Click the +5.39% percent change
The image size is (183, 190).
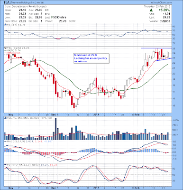click(165, 10)
